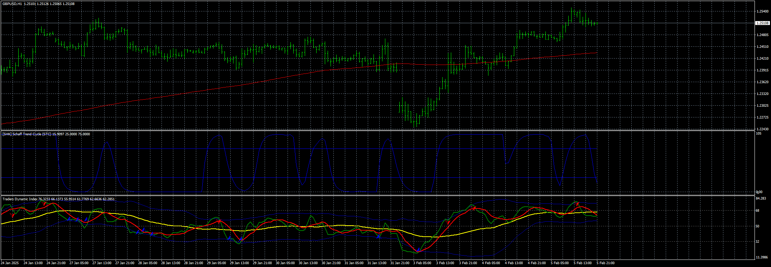Click the 5 Feb 21:00 time label
Screen dimensions: 771x267
point(606,263)
